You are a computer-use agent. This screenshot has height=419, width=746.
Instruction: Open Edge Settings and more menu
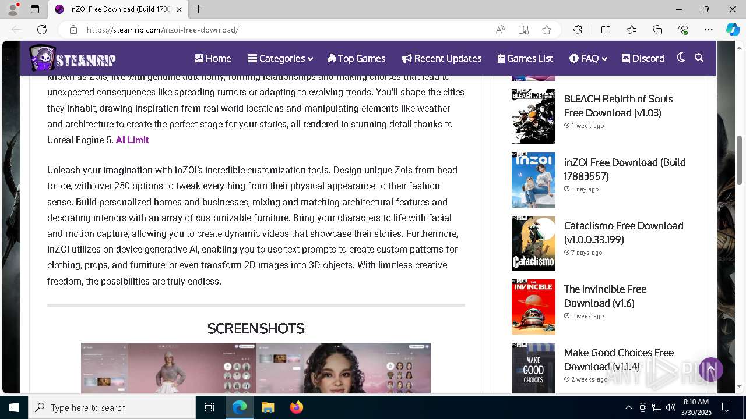709,30
